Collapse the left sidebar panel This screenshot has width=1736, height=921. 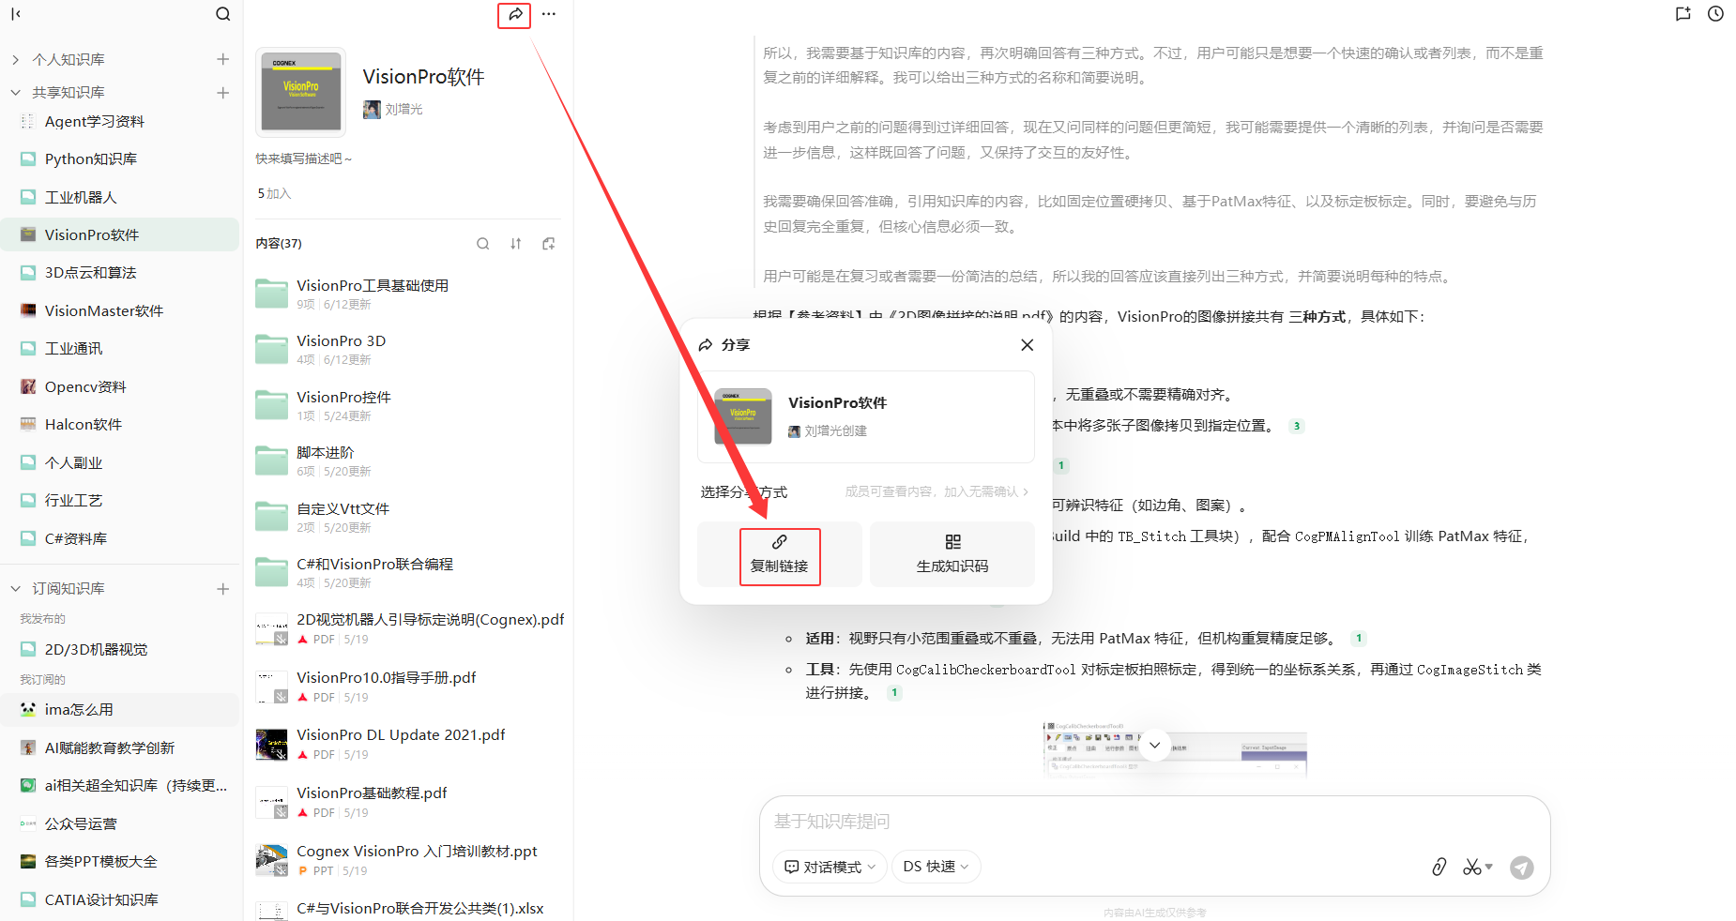(16, 14)
